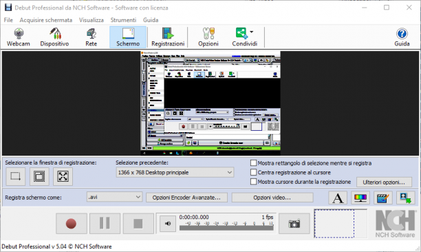Click Ulteriori opzioni button
This screenshot has width=421, height=252.
384,182
